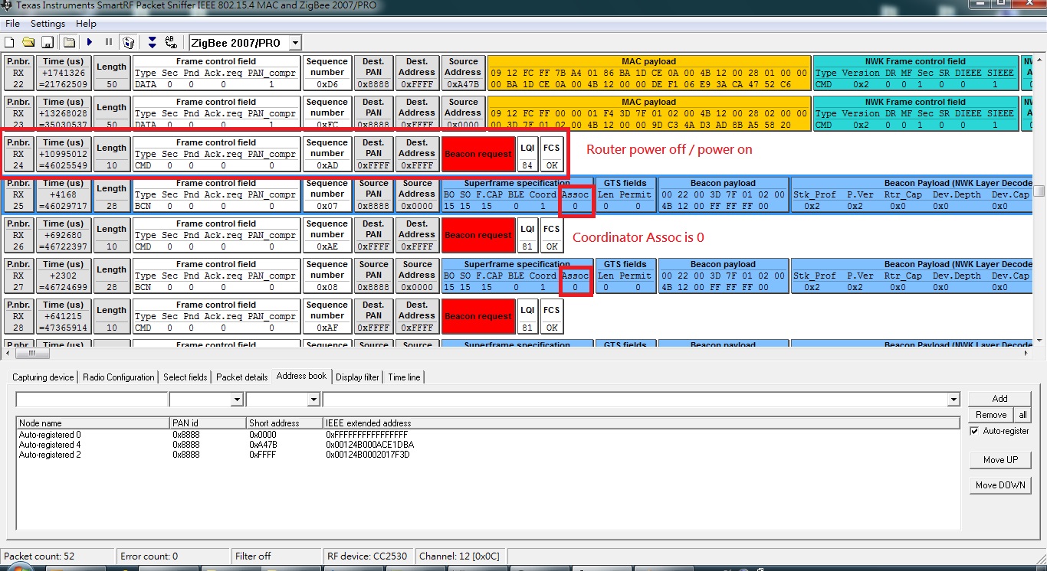Click the 'Node name' column header
This screenshot has height=571, width=1047.
pyautogui.click(x=94, y=423)
